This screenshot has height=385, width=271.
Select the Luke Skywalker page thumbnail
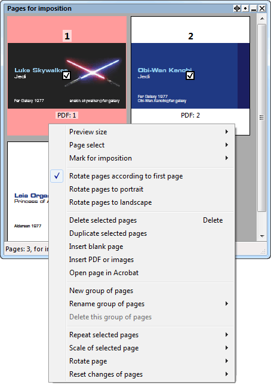point(67,76)
